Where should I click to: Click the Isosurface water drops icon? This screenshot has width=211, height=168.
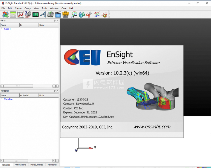point(82,15)
